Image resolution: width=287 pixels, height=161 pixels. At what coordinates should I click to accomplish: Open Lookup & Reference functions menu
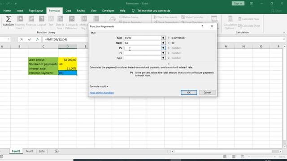[72, 23]
